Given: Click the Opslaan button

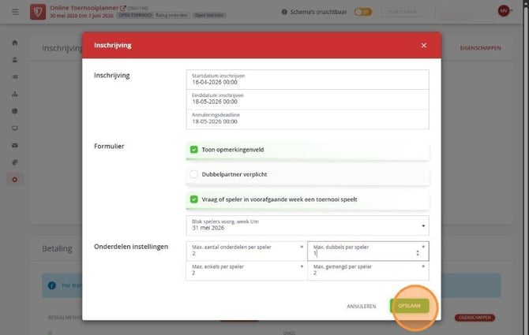Looking at the screenshot, I should coord(409,306).
